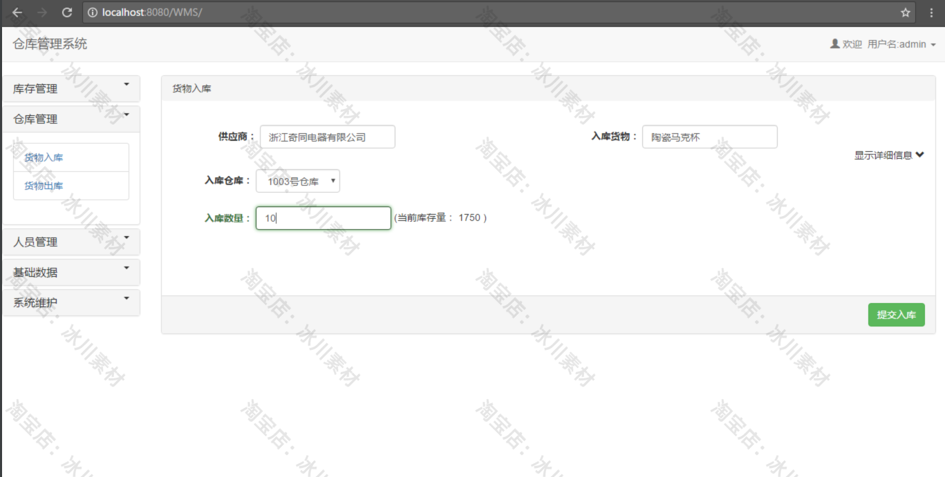Click the 当前库存量 1750 text

440,217
